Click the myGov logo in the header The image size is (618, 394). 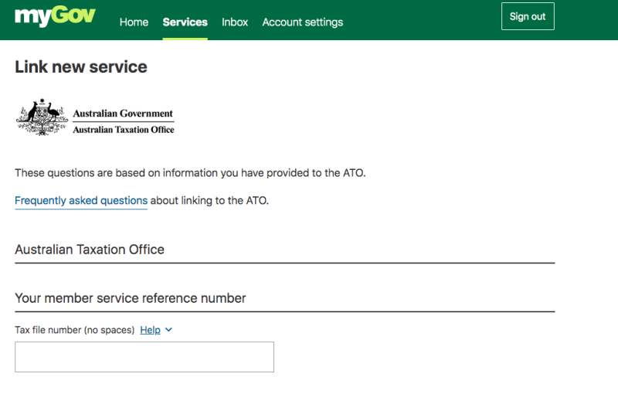(55, 17)
